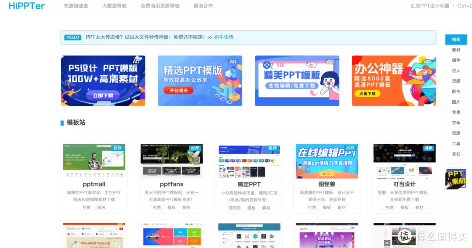Click 教程 tag under pptfans

[x=186, y=207]
